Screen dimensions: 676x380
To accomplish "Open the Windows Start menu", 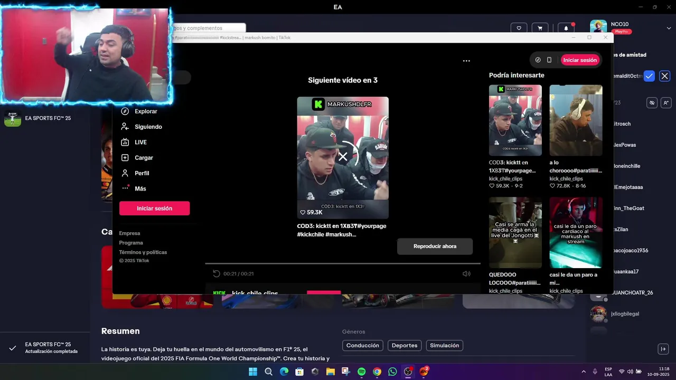I will tap(253, 372).
